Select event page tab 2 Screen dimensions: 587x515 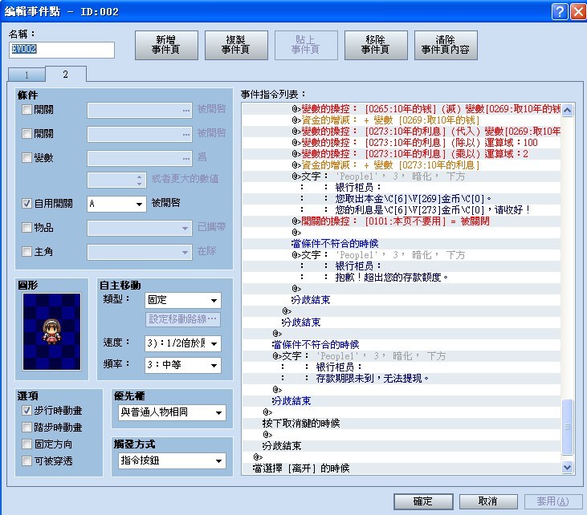[x=66, y=74]
